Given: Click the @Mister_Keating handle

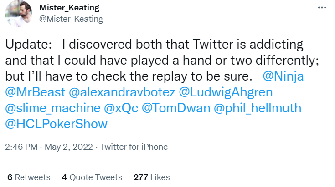Looking at the screenshot, I should [x=72, y=19].
